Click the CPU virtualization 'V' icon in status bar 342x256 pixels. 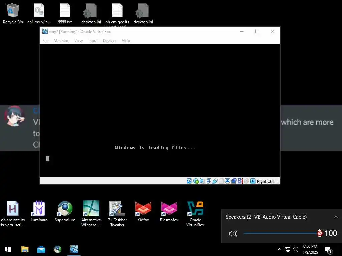click(240, 181)
